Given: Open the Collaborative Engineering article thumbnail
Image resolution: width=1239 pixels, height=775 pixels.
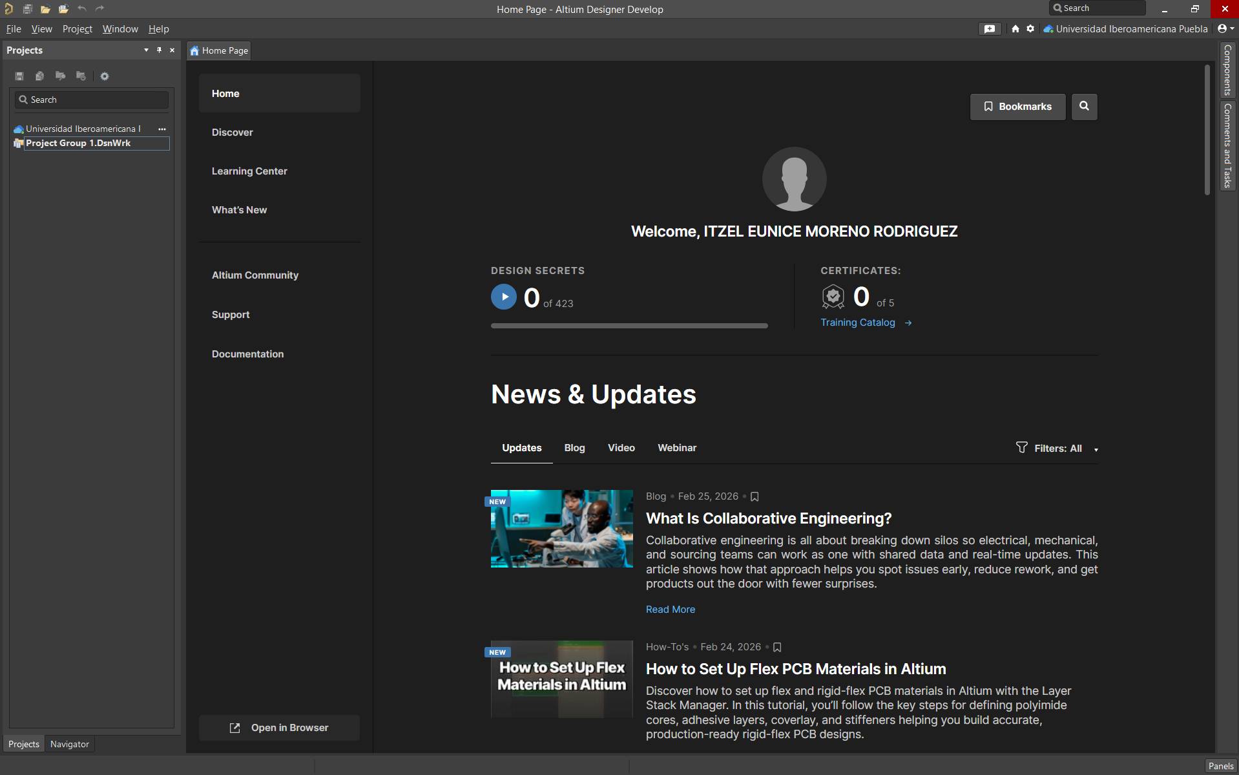Looking at the screenshot, I should pyautogui.click(x=561, y=529).
